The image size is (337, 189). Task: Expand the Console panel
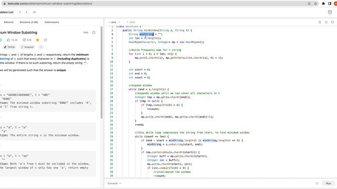[114, 183]
